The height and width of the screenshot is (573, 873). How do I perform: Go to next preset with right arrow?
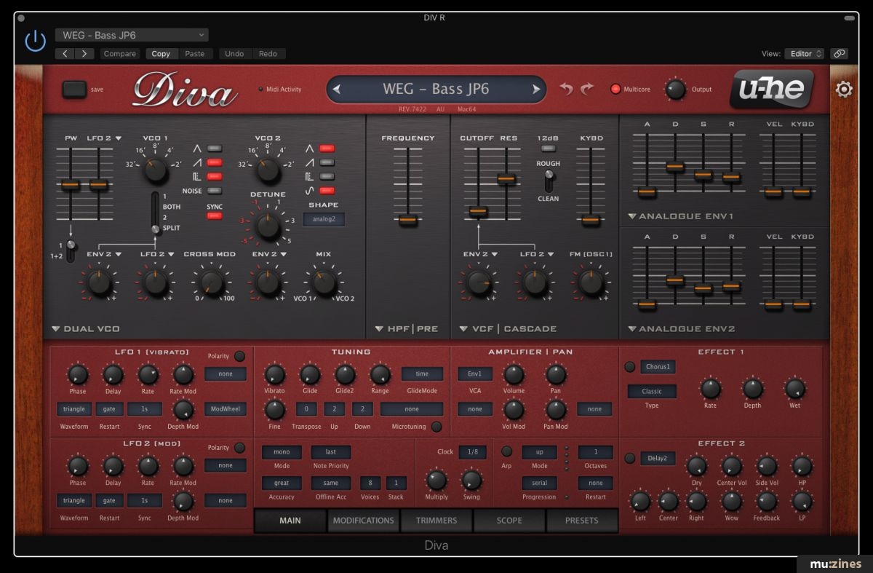(x=536, y=90)
